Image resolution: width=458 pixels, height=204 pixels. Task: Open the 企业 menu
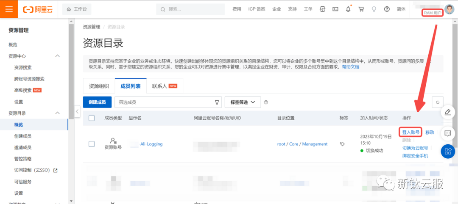click(x=276, y=9)
